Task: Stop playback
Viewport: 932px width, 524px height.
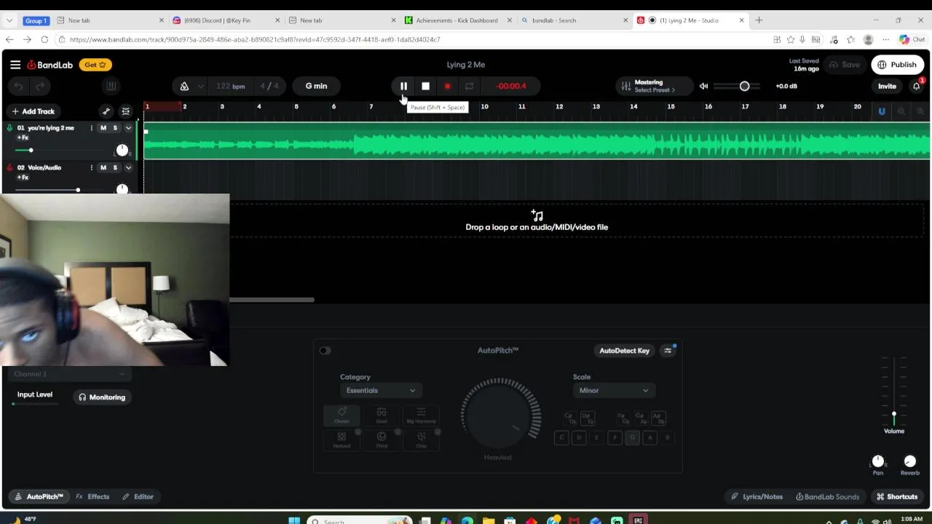Action: (425, 86)
